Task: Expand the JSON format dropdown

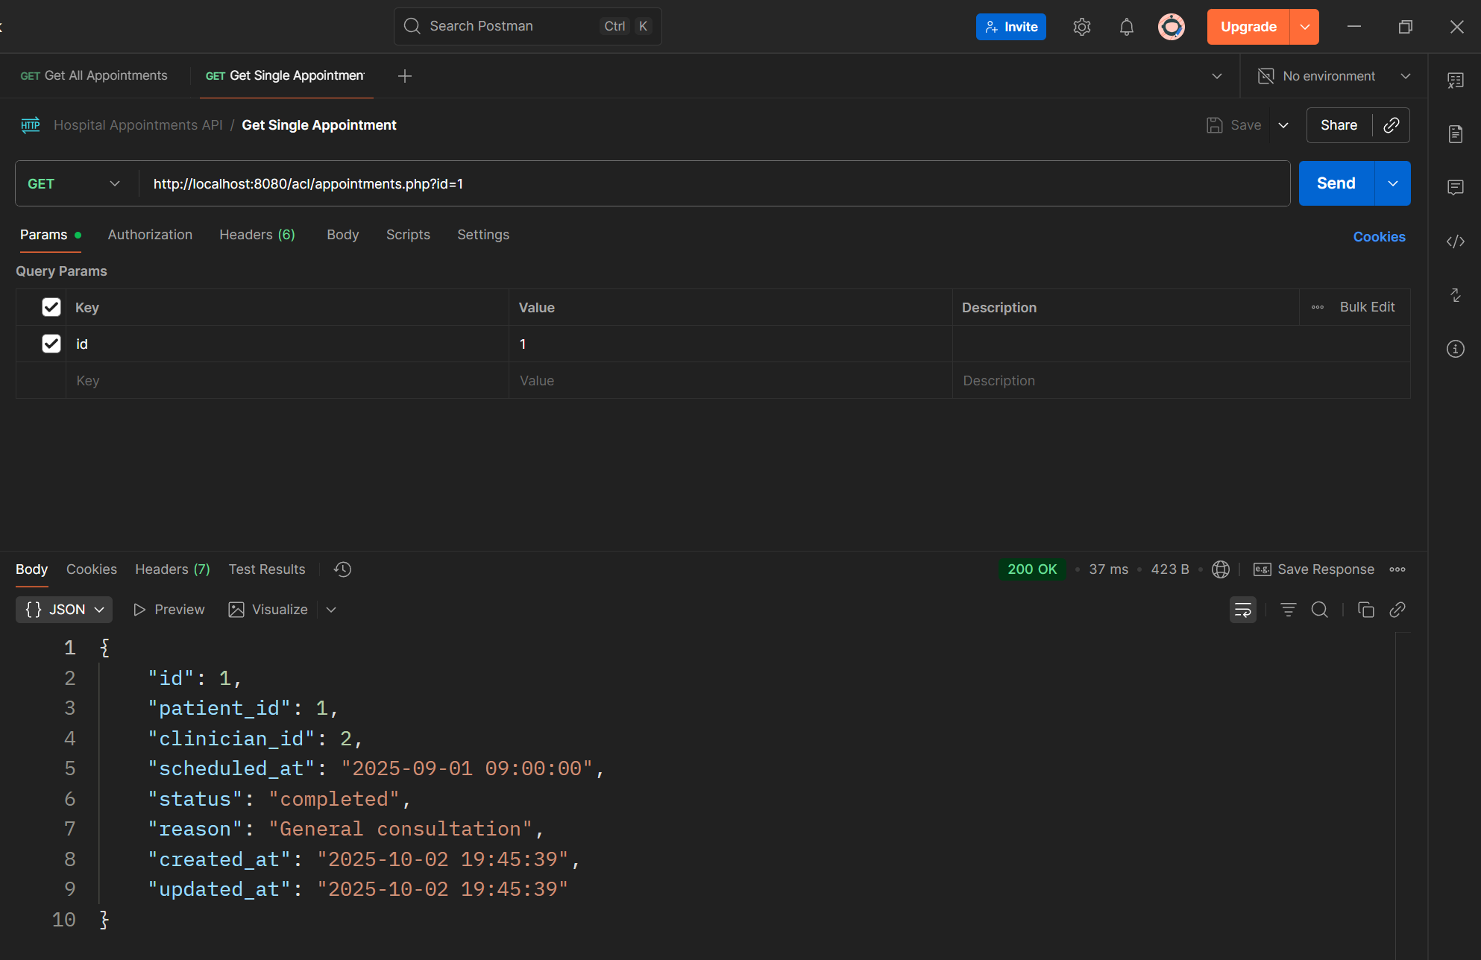Action: point(64,610)
